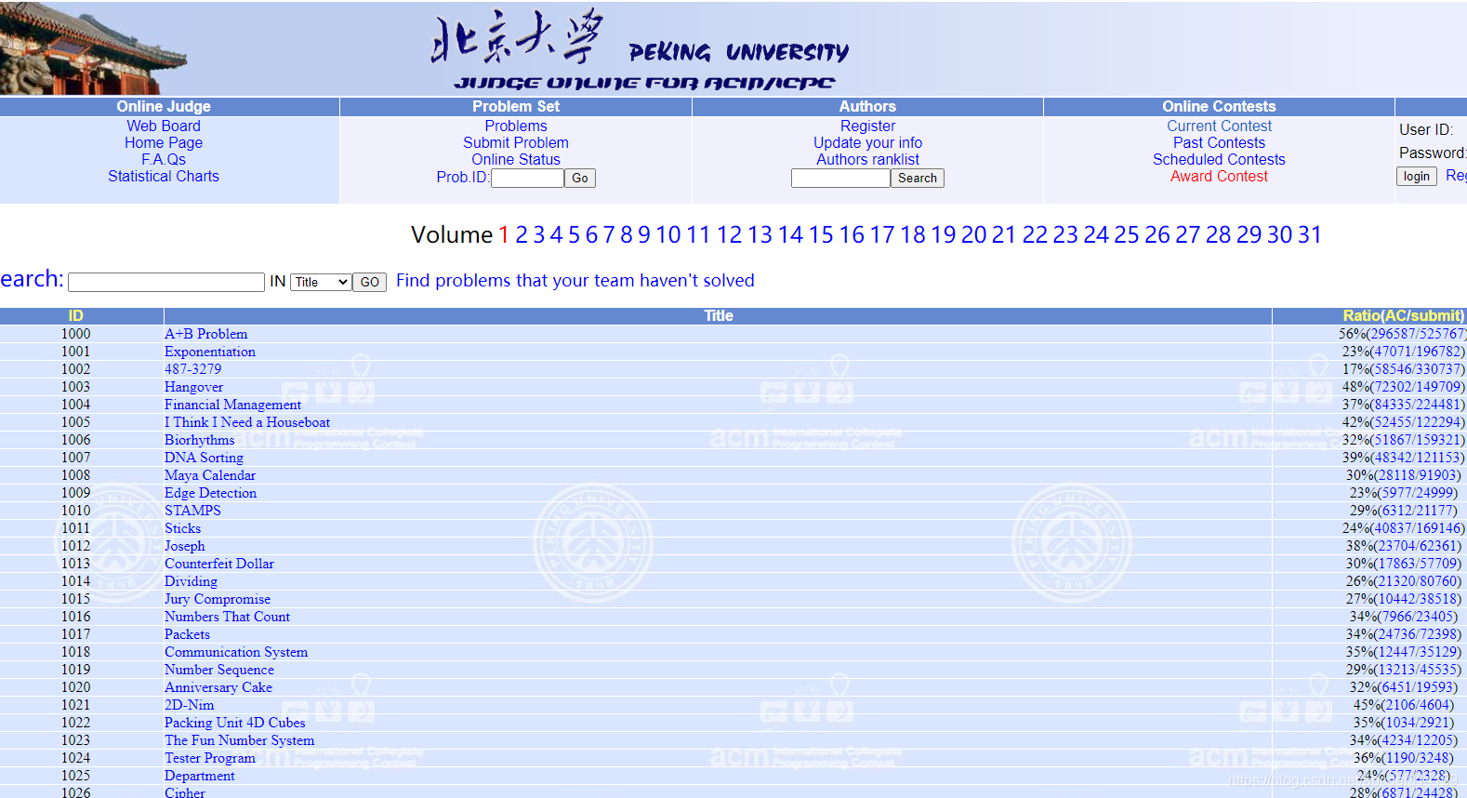Open problem 487-3279
Screen dimensions: 1467x798
click(x=193, y=369)
